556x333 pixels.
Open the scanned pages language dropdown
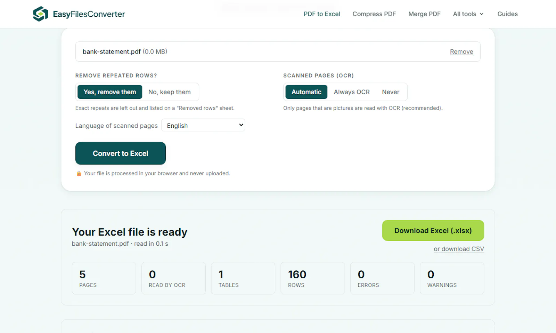203,125
